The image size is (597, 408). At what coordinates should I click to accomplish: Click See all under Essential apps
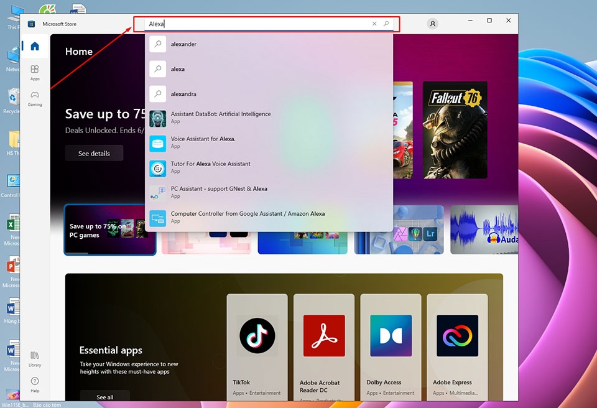pyautogui.click(x=104, y=396)
